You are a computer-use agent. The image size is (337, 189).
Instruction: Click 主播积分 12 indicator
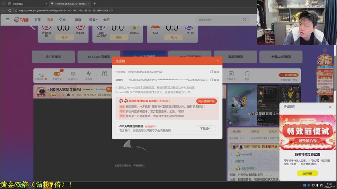(x=41, y=76)
